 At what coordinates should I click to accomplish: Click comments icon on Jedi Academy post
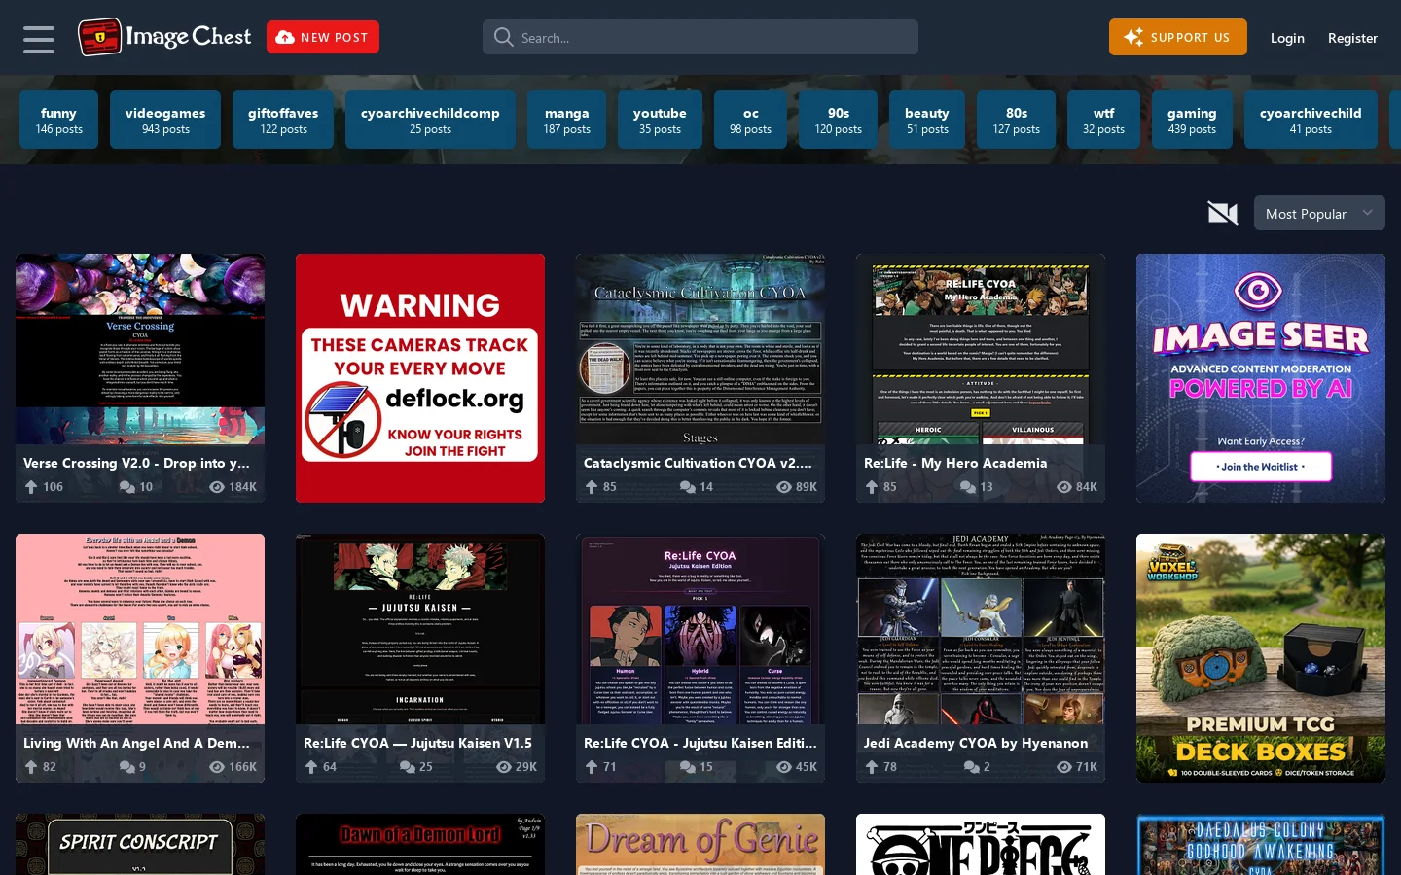(972, 767)
